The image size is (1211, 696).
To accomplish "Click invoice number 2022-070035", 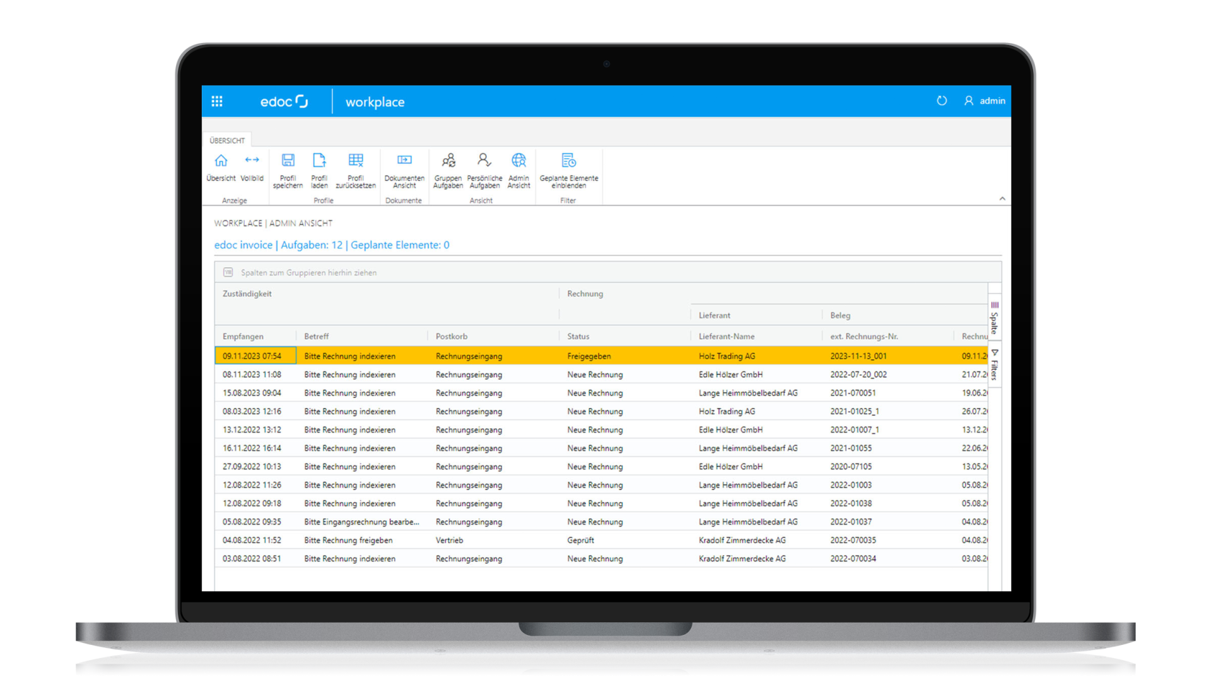I will tap(853, 540).
